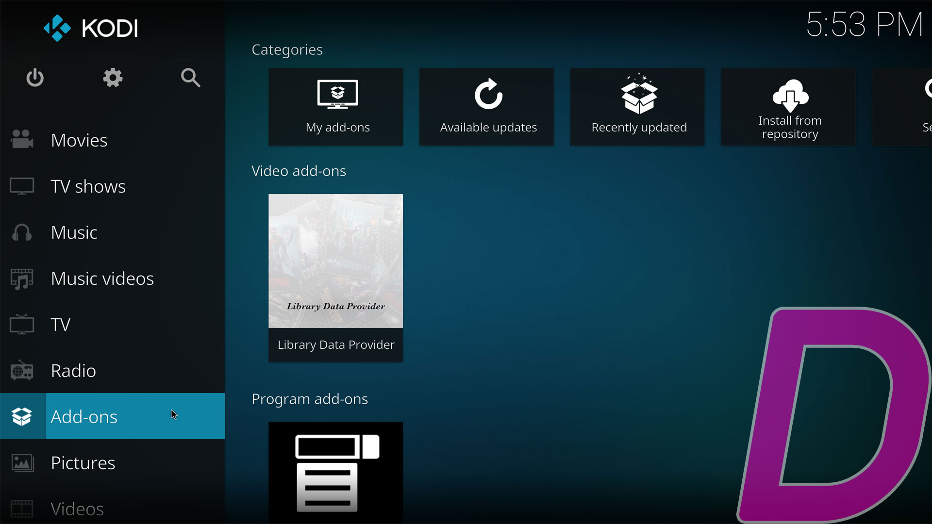Click the Program add-ons heading
The image size is (932, 524).
click(310, 399)
